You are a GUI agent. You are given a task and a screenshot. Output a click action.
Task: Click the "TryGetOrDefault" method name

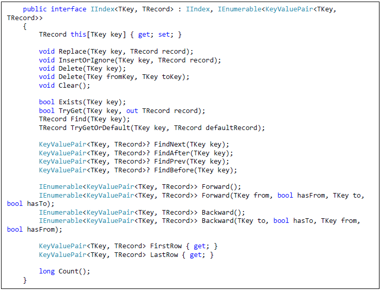click(x=100, y=127)
